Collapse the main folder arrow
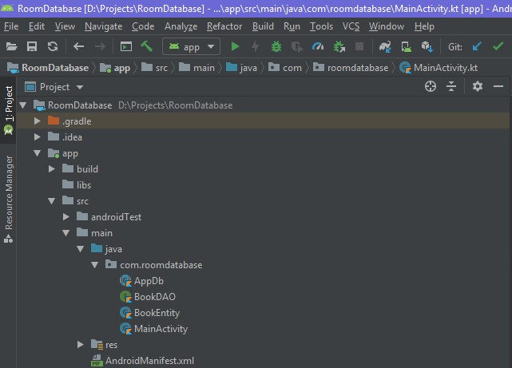 (66, 233)
